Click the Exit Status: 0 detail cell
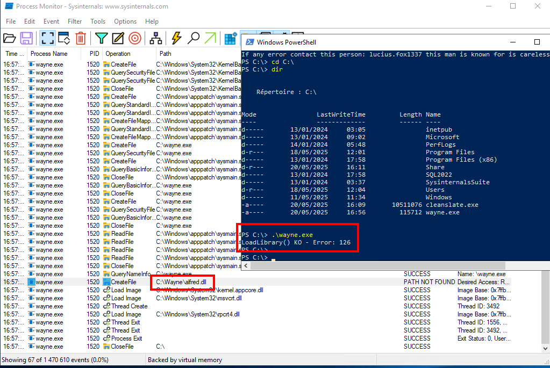The image size is (550, 368). [484, 338]
